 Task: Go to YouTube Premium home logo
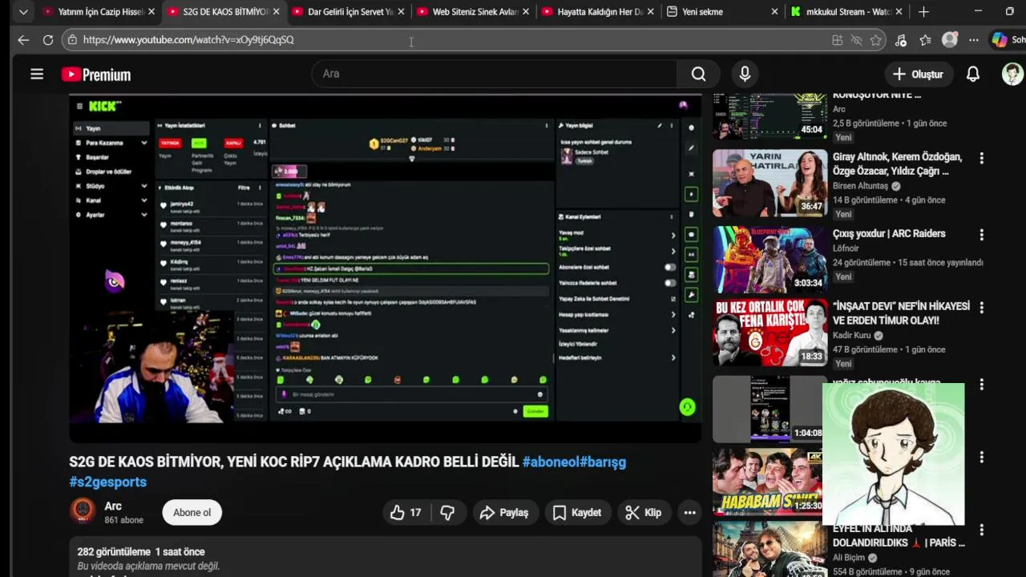coord(96,75)
